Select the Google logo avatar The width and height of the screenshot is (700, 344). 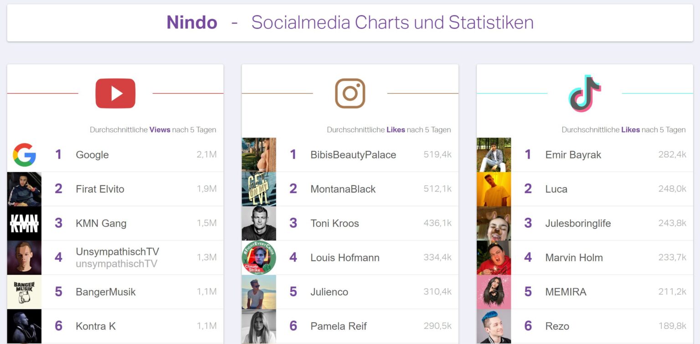point(24,154)
